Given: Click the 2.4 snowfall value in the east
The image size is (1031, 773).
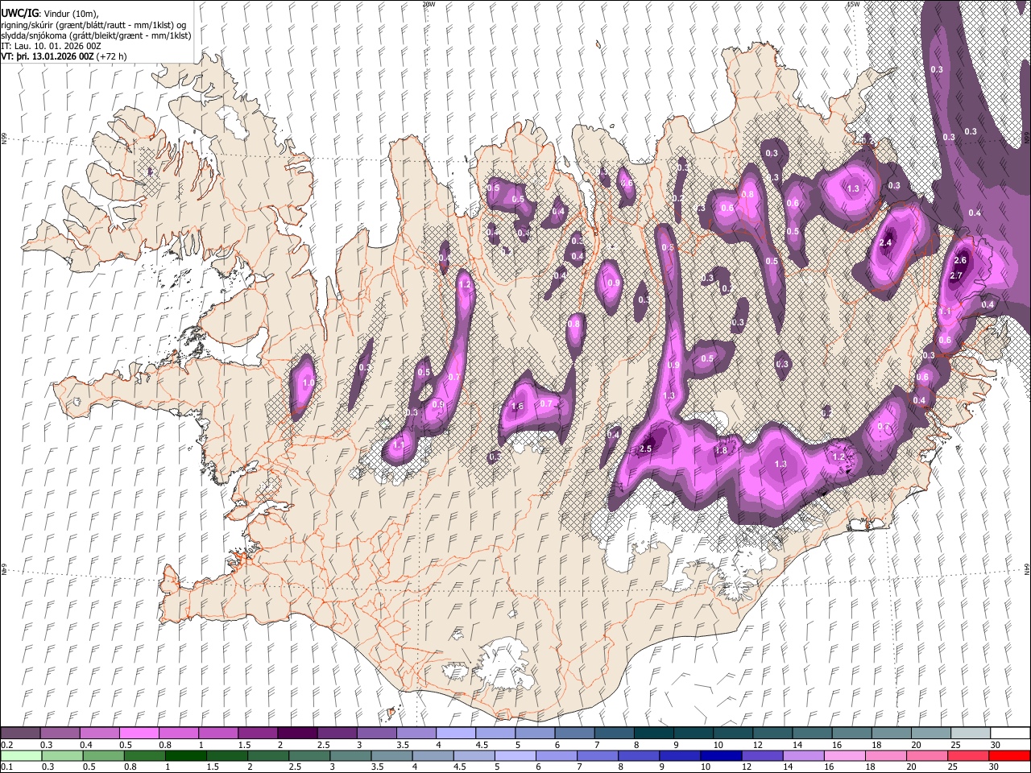Looking at the screenshot, I should 886,243.
